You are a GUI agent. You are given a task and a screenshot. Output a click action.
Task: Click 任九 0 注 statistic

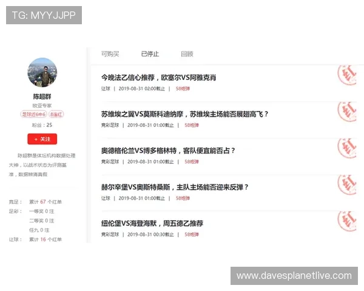point(39,230)
